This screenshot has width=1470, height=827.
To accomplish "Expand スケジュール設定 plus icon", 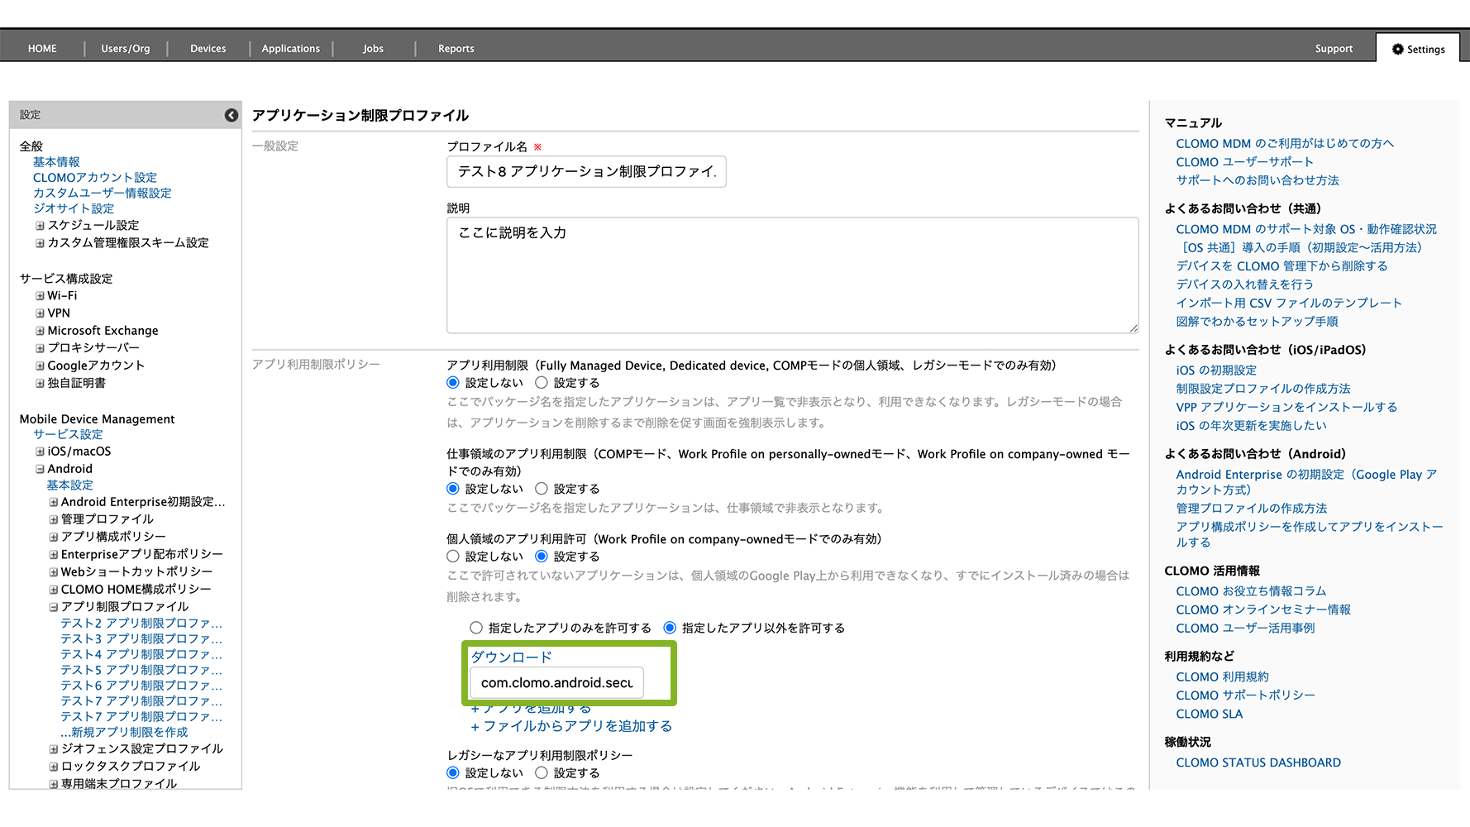I will tap(40, 226).
